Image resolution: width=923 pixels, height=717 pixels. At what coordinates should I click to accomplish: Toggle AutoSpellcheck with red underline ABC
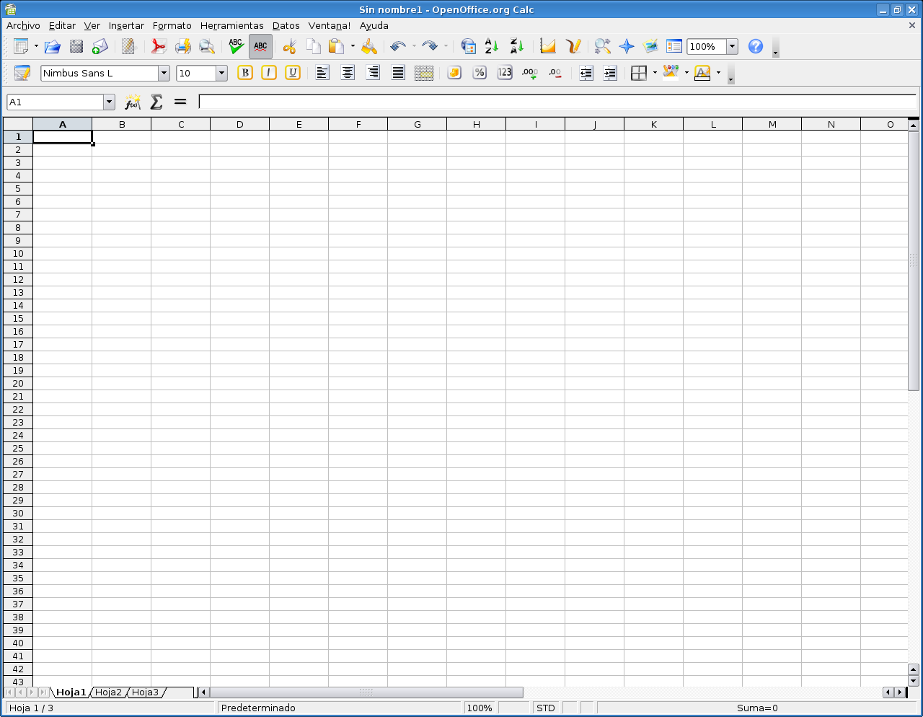pyautogui.click(x=260, y=47)
